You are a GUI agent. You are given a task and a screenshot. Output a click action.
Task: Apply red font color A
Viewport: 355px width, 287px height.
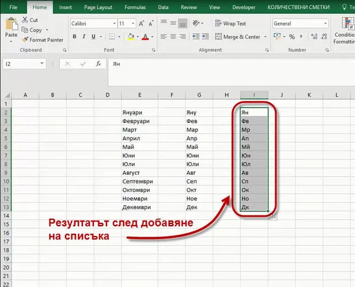[x=145, y=37]
